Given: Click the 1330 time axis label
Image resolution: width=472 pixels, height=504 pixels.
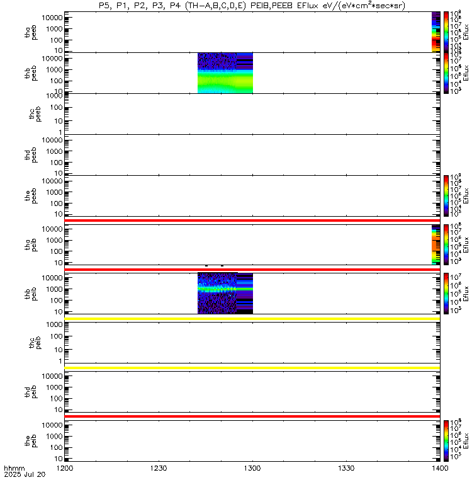Looking at the screenshot, I should [x=346, y=468].
